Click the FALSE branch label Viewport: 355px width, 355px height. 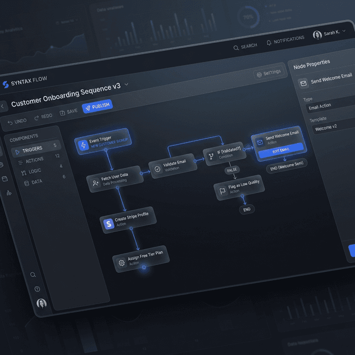pyautogui.click(x=232, y=170)
